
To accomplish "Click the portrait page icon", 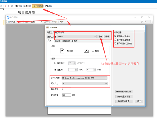I will (62, 51).
